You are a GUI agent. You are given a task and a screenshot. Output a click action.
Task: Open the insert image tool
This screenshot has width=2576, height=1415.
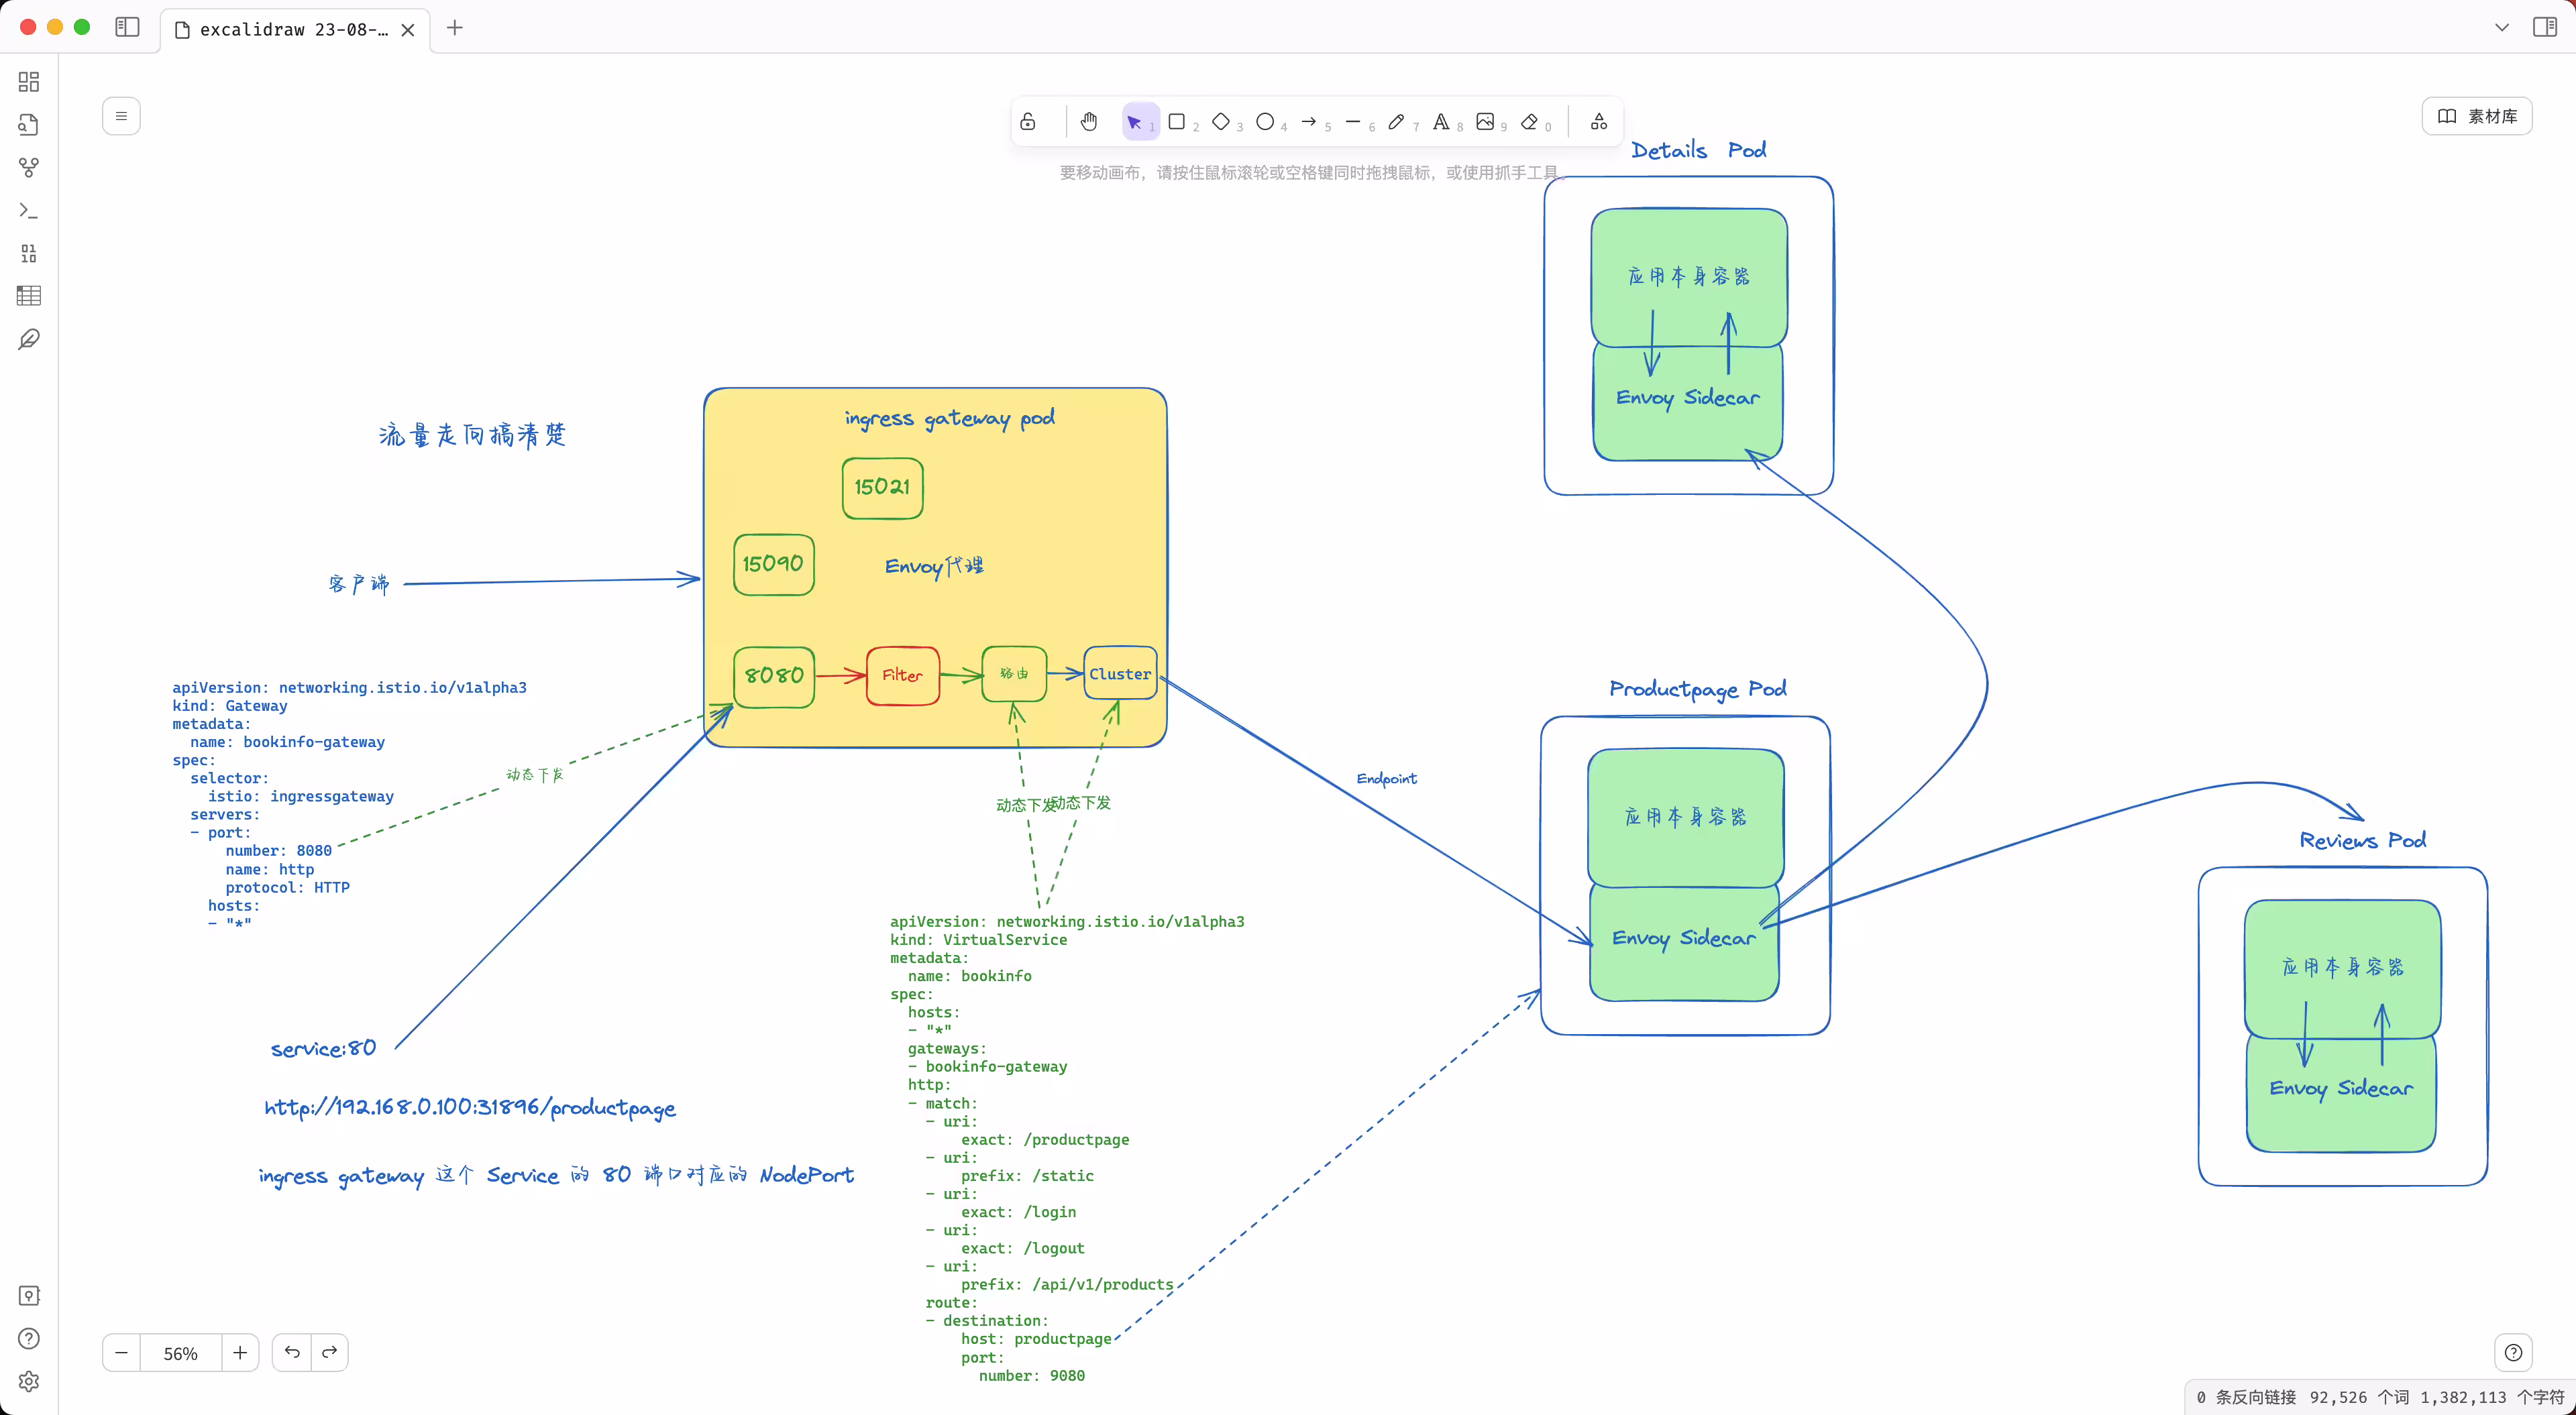(1485, 122)
